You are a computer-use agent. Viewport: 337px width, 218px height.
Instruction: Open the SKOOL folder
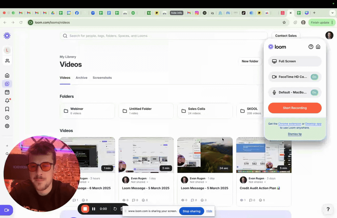click(x=250, y=111)
